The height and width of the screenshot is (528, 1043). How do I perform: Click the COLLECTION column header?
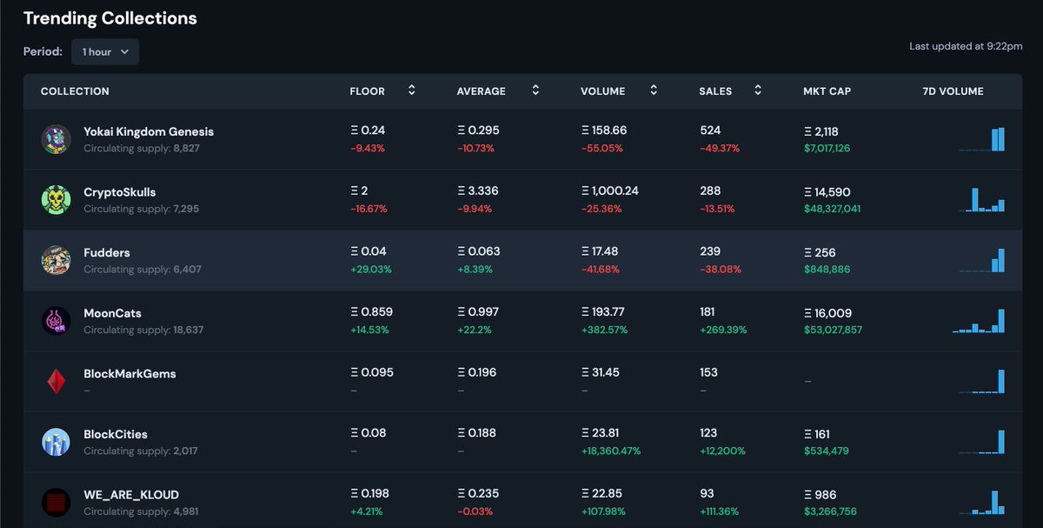click(x=75, y=91)
